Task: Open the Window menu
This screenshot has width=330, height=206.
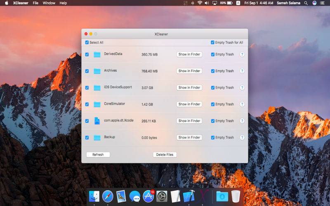Action: pyautogui.click(x=49, y=3)
